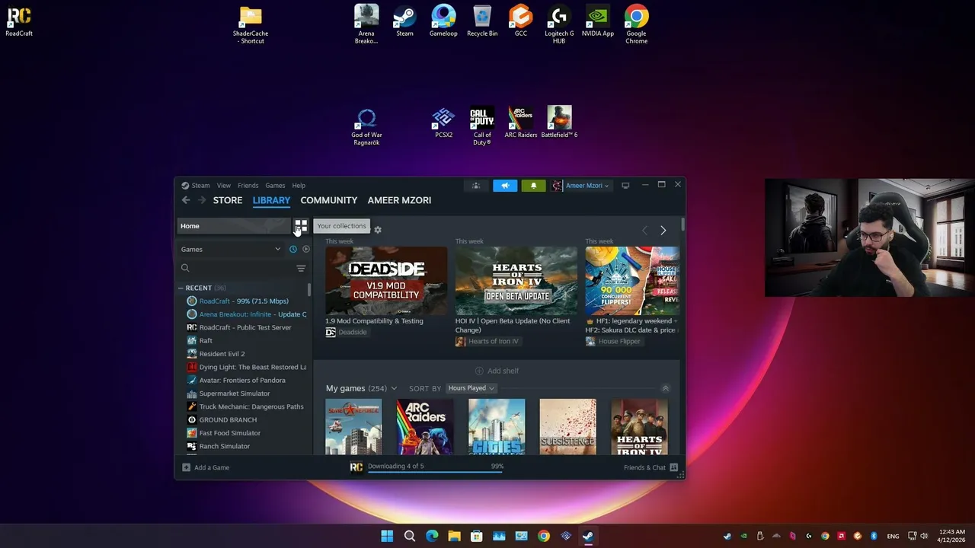The height and width of the screenshot is (548, 975).
Task: Switch to Big Picture mode monitor icon
Action: click(625, 186)
